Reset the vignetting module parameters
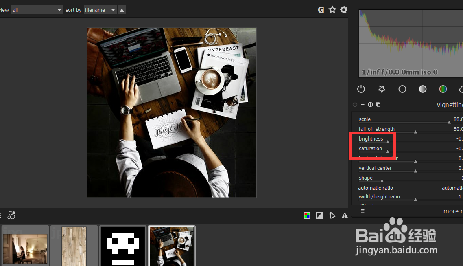The image size is (463, 266). [370, 104]
